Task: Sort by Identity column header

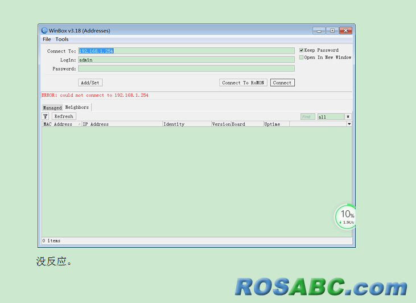Action: tap(187, 124)
